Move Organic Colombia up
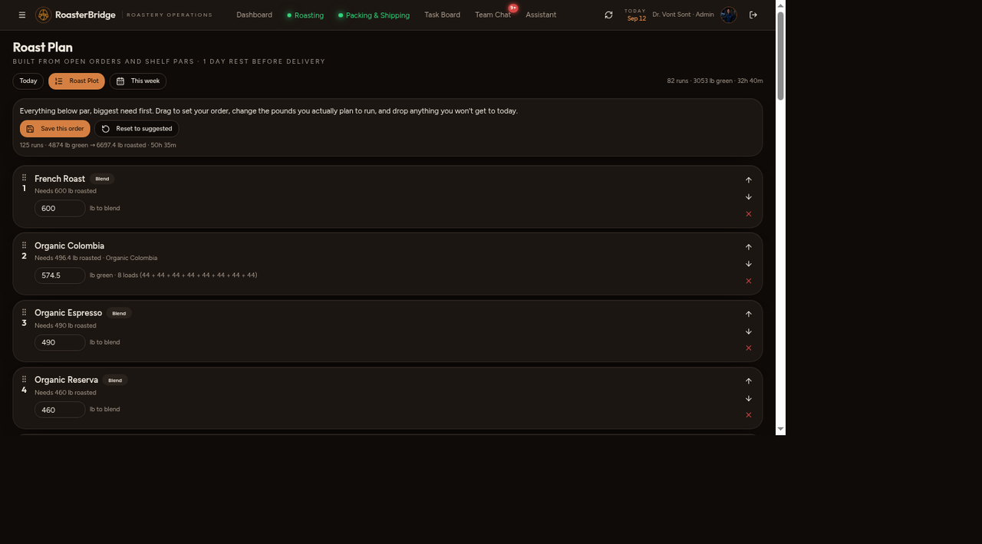The height and width of the screenshot is (544, 982). 749,247
